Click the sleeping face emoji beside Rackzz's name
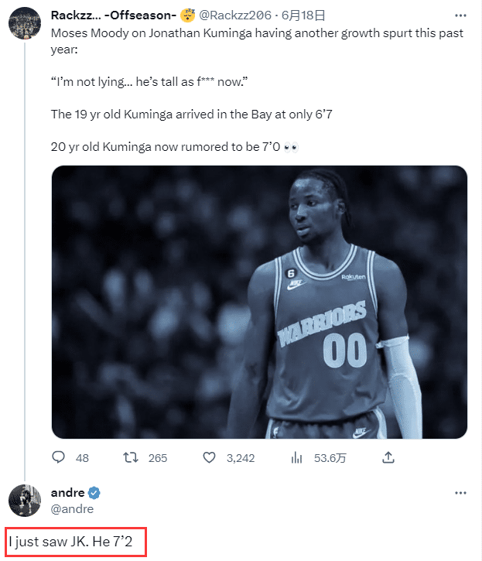482x561 pixels. point(187,15)
